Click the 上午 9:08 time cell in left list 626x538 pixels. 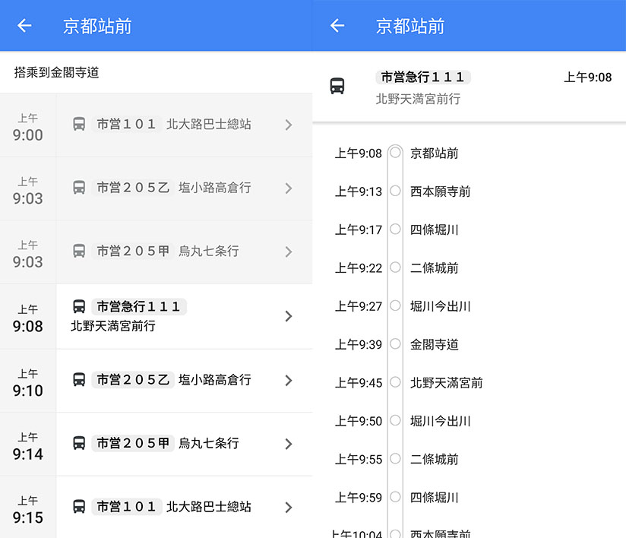pos(27,318)
